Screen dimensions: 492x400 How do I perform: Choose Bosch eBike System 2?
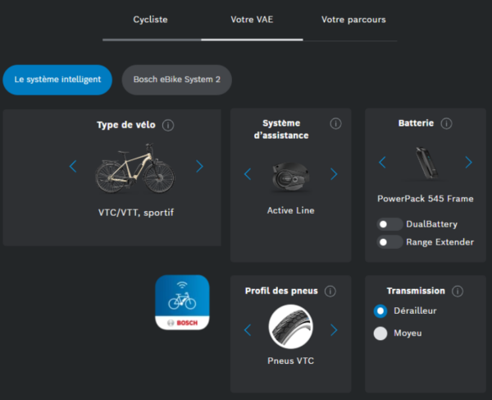[177, 80]
